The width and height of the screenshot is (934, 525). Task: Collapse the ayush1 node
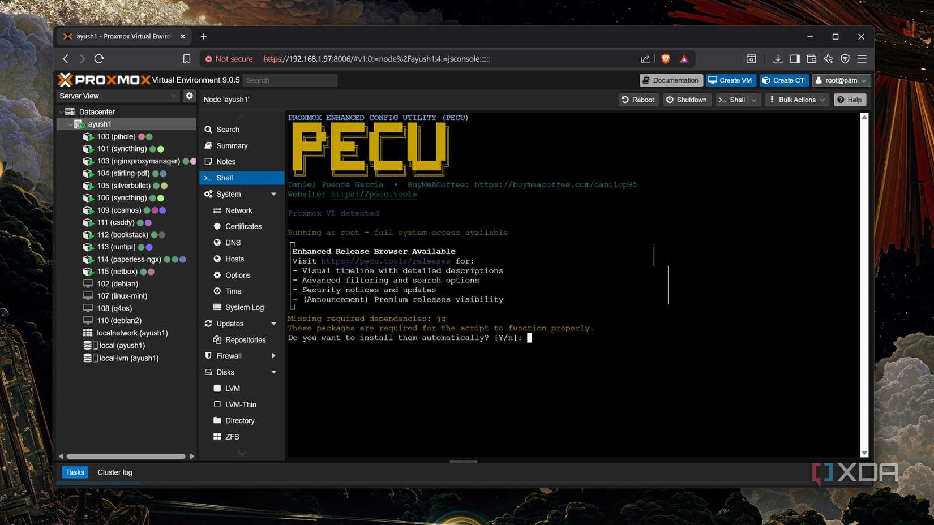click(70, 124)
